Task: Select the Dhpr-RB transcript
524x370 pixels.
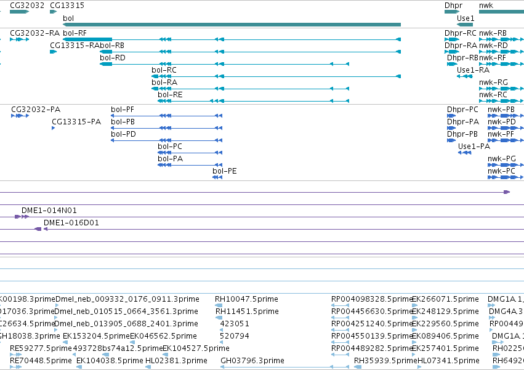Action: [452, 64]
